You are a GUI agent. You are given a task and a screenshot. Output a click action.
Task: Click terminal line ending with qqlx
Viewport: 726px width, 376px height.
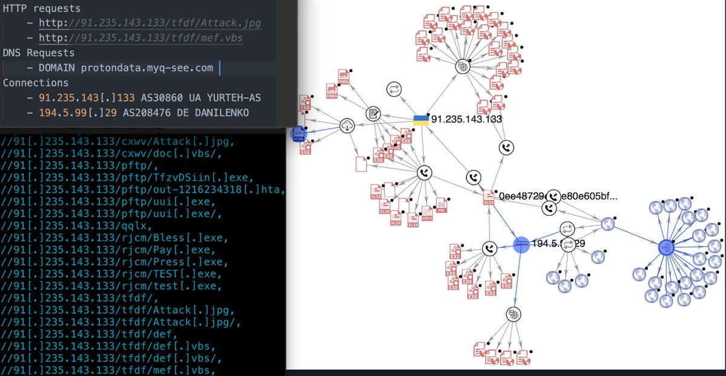[79, 227]
